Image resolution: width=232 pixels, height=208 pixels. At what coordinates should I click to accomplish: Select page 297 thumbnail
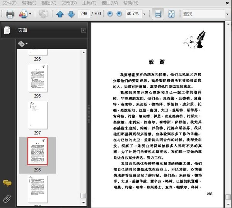pos(38,115)
